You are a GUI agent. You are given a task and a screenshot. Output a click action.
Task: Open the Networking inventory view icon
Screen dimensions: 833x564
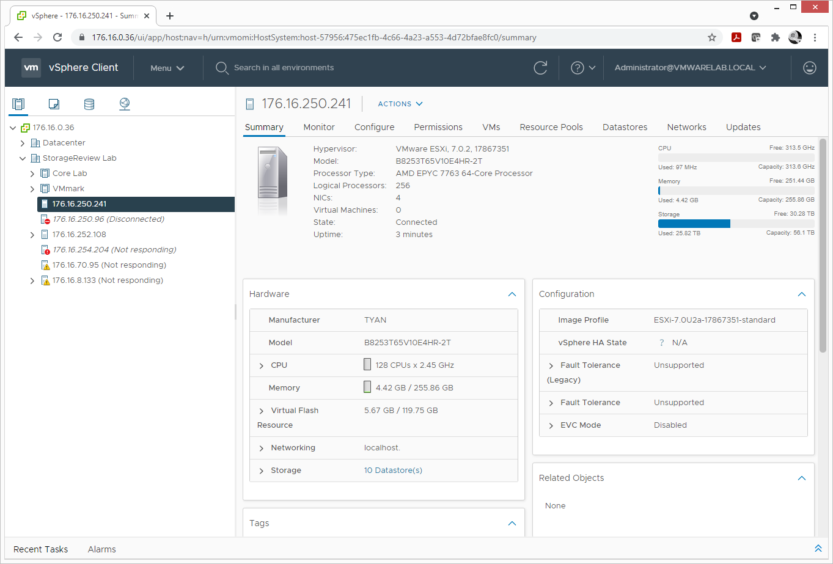pyautogui.click(x=125, y=104)
